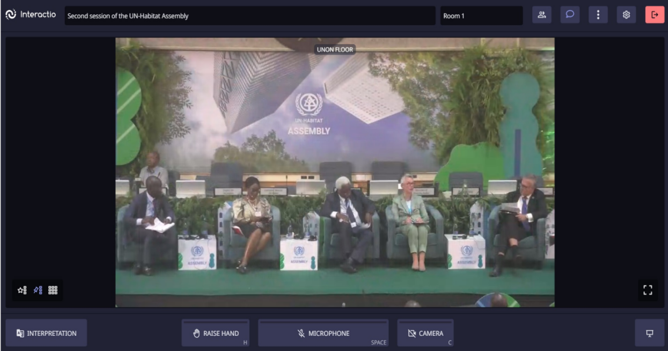Viewport: 668px width, 351px height.
Task: Open the Room 1 selector
Action: pos(482,16)
